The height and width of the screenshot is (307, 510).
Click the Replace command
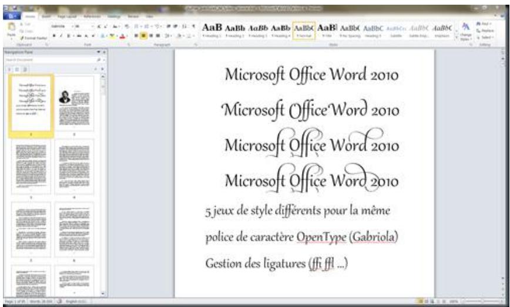485,31
